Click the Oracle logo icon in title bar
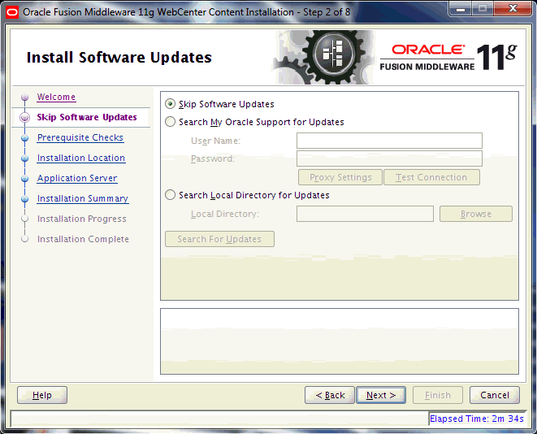The image size is (537, 434). coord(12,13)
